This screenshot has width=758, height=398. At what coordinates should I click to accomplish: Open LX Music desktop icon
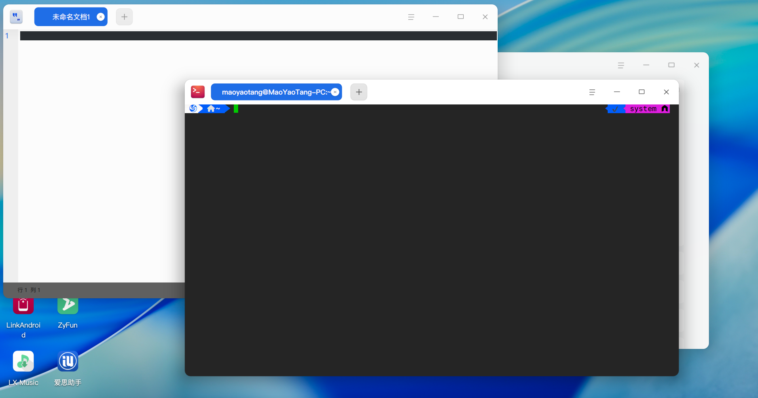[x=23, y=368]
